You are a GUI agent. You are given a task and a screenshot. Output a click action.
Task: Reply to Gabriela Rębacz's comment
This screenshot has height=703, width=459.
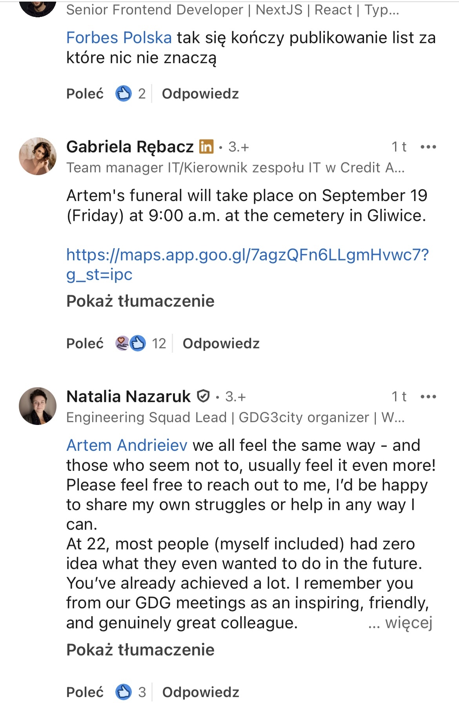pyautogui.click(x=221, y=344)
